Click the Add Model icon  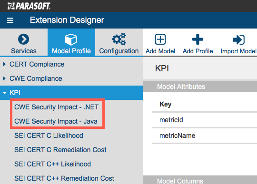pyautogui.click(x=160, y=39)
